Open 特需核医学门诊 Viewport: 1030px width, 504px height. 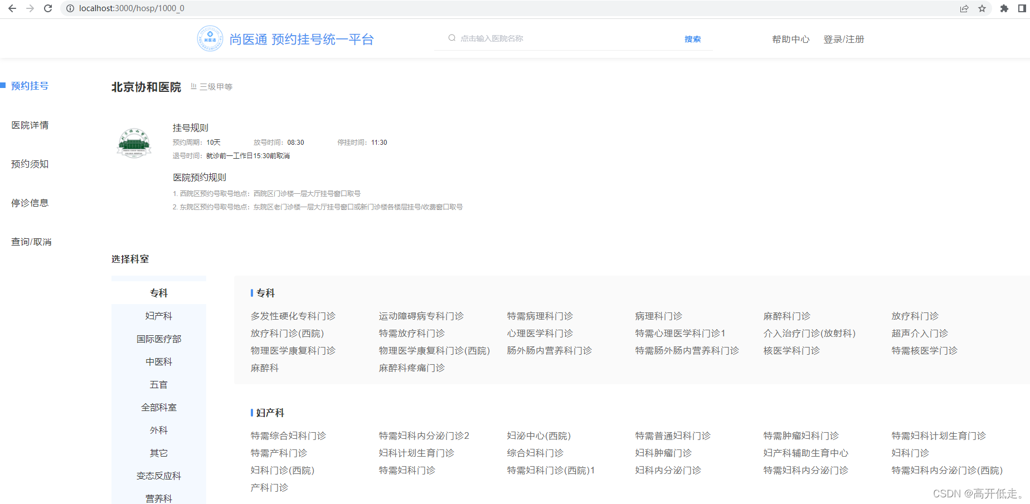pos(925,350)
